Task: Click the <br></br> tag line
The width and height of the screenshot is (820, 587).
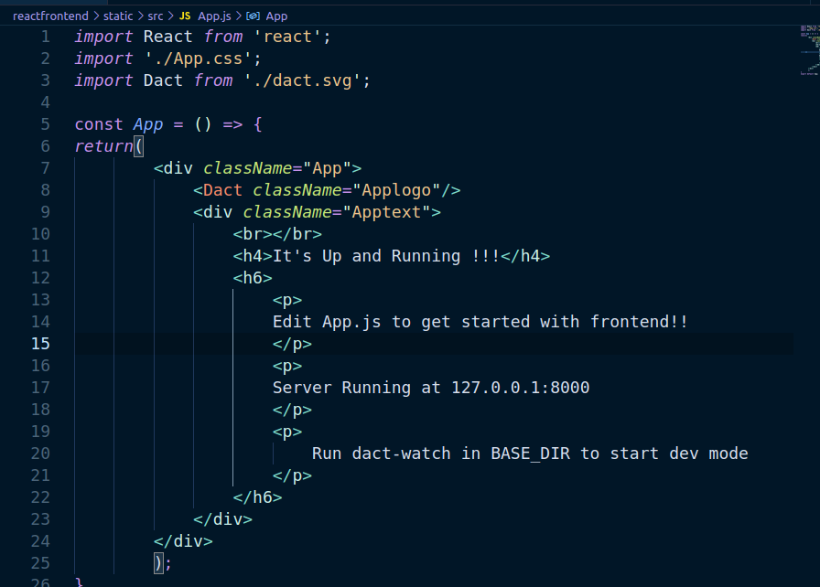Action: click(277, 234)
